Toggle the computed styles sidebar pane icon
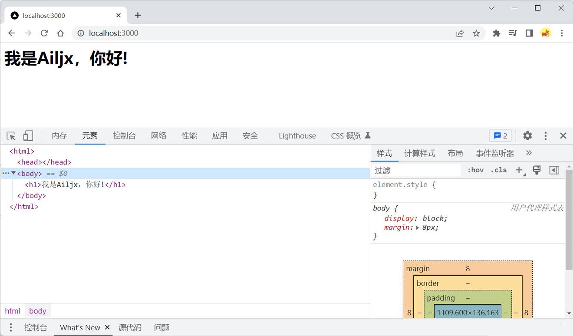This screenshot has width=573, height=336. (554, 170)
